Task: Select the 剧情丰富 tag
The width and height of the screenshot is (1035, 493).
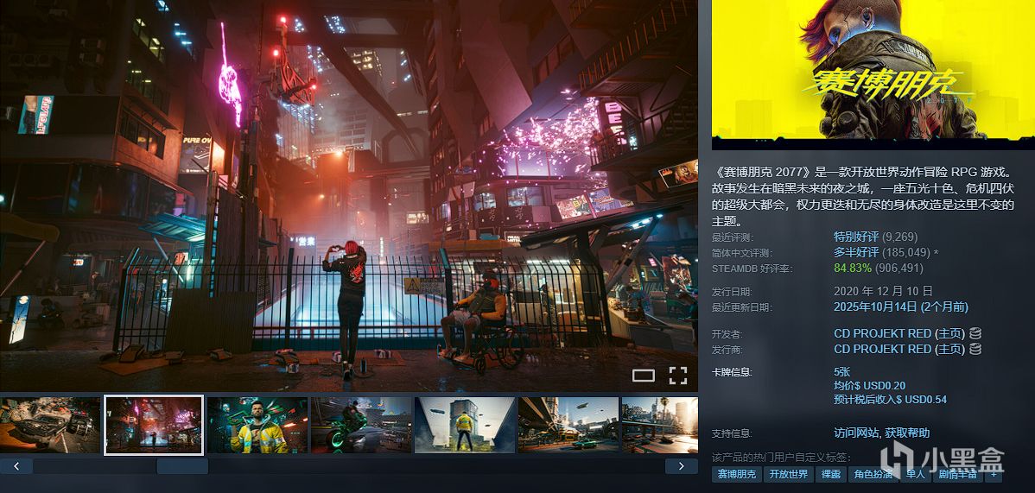Action: (x=958, y=474)
